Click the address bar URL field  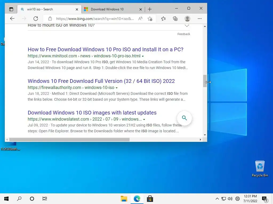coord(95,19)
